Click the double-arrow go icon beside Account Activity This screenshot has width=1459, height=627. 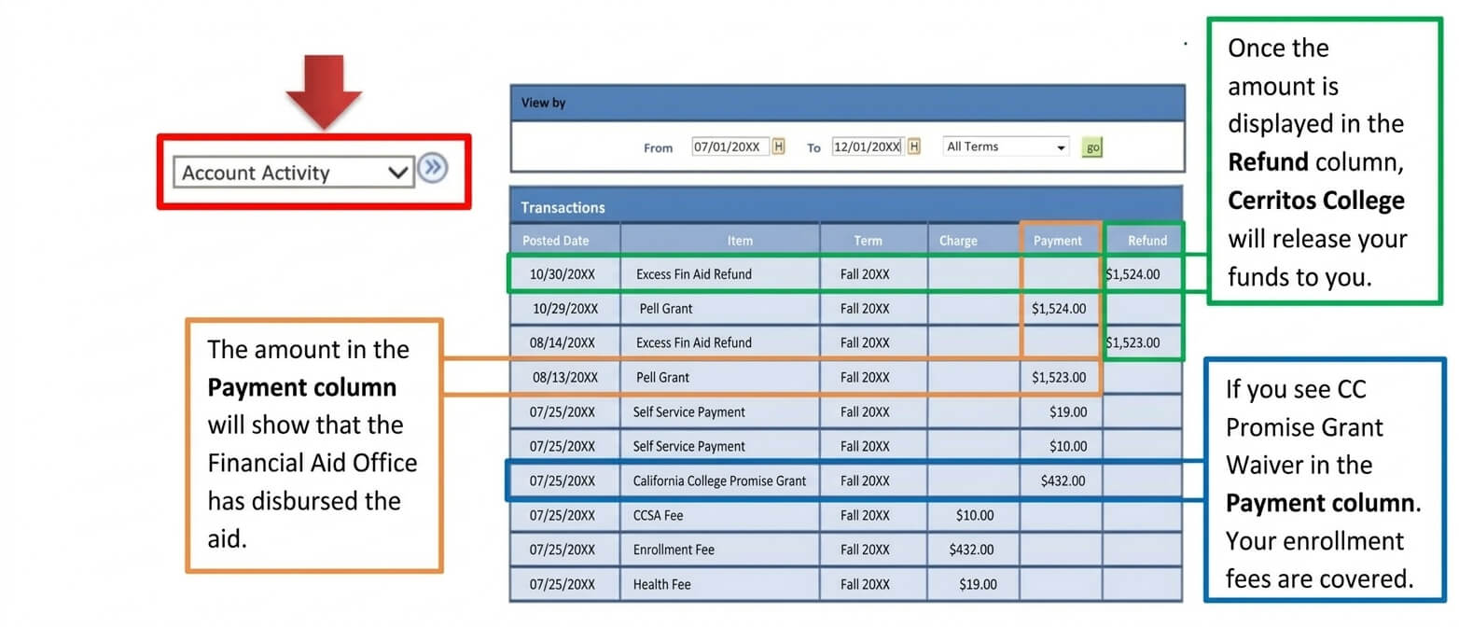[433, 169]
